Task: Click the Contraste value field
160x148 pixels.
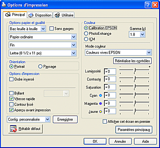Action: tap(110, 79)
